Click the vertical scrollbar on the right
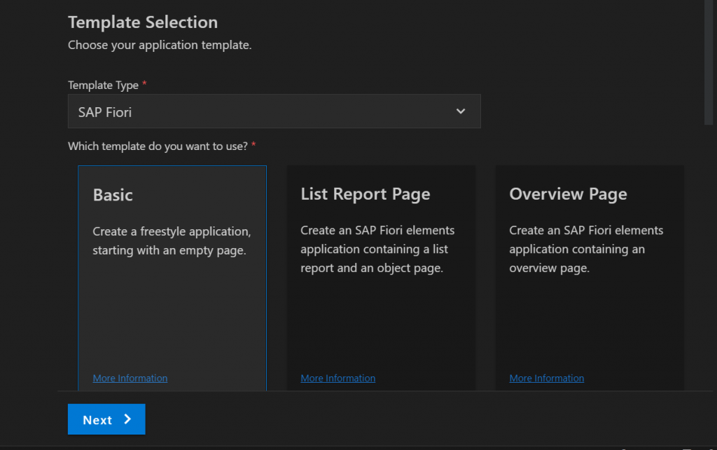The width and height of the screenshot is (717, 450). (x=709, y=62)
